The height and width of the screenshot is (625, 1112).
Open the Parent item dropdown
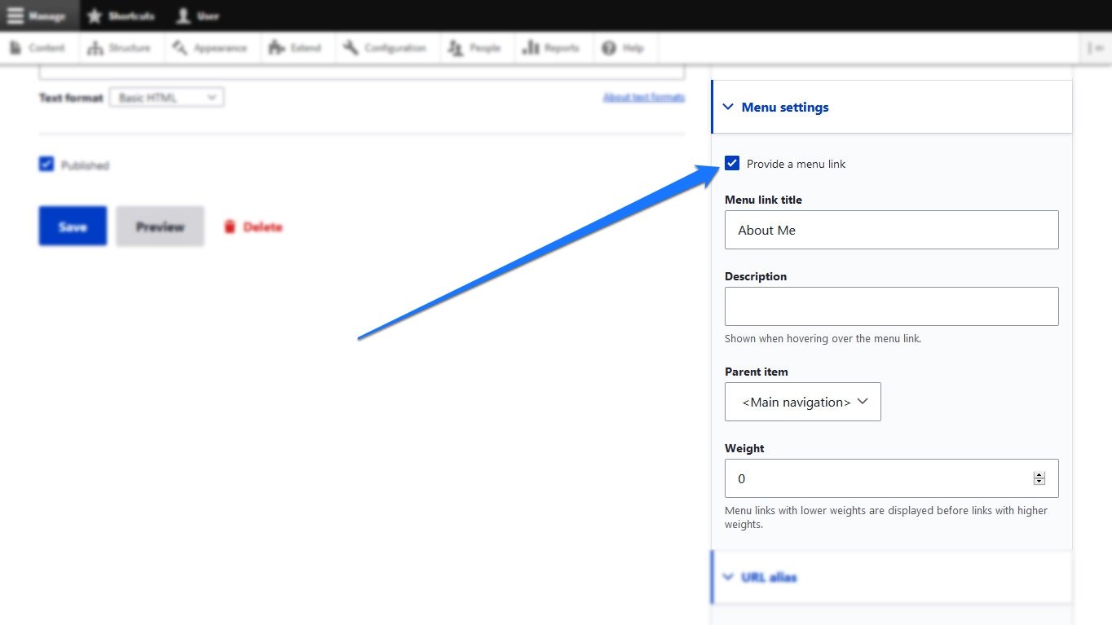click(x=803, y=402)
